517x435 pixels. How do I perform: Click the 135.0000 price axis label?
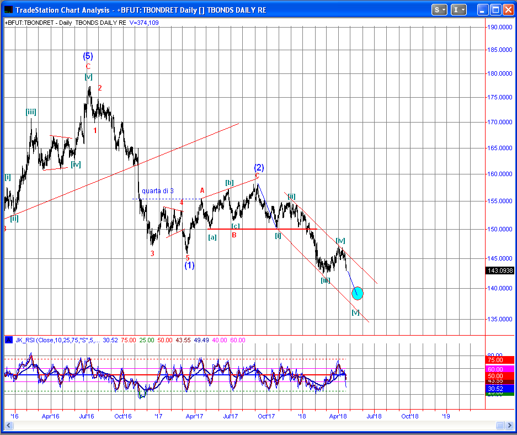[500, 319]
